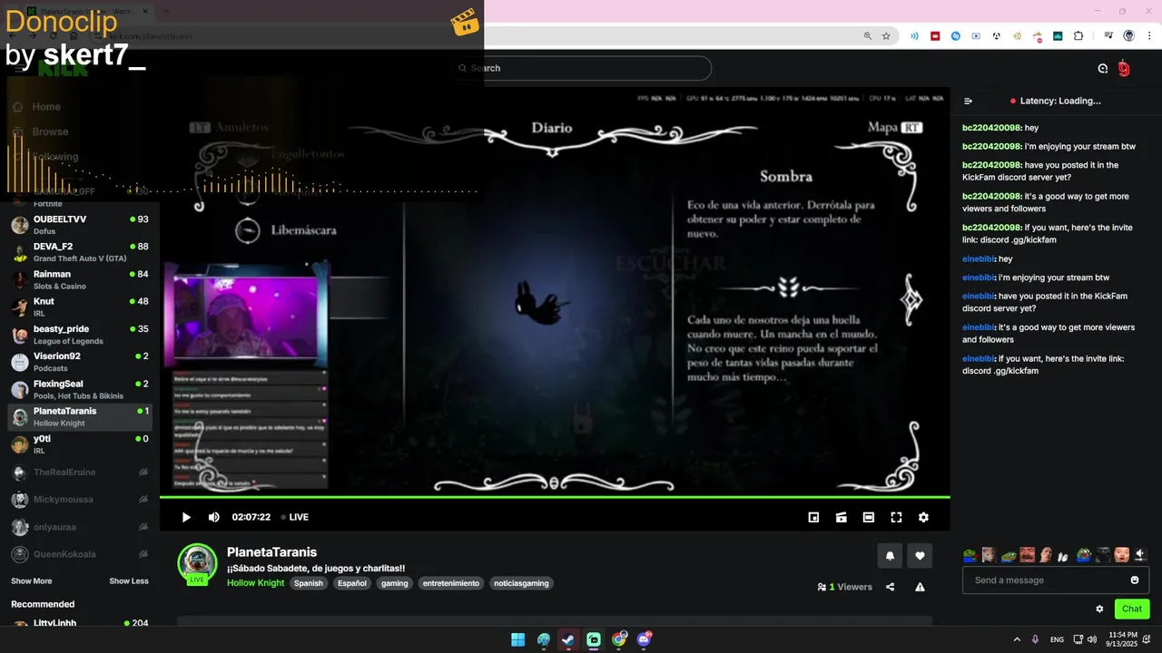Screen dimensions: 1162x653
Task: Open y0ti channel in sidebar
Action: (x=80, y=444)
